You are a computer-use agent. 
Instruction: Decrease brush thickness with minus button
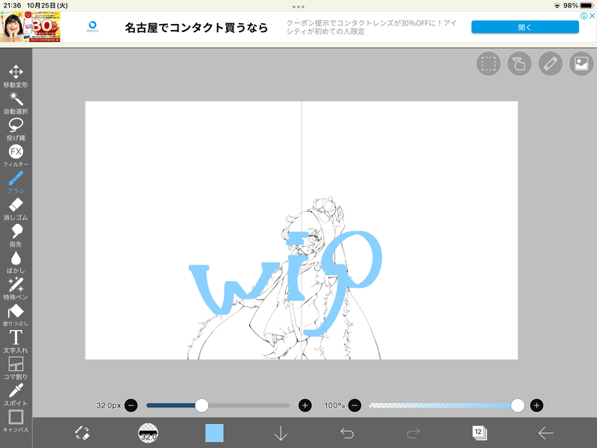(x=131, y=405)
